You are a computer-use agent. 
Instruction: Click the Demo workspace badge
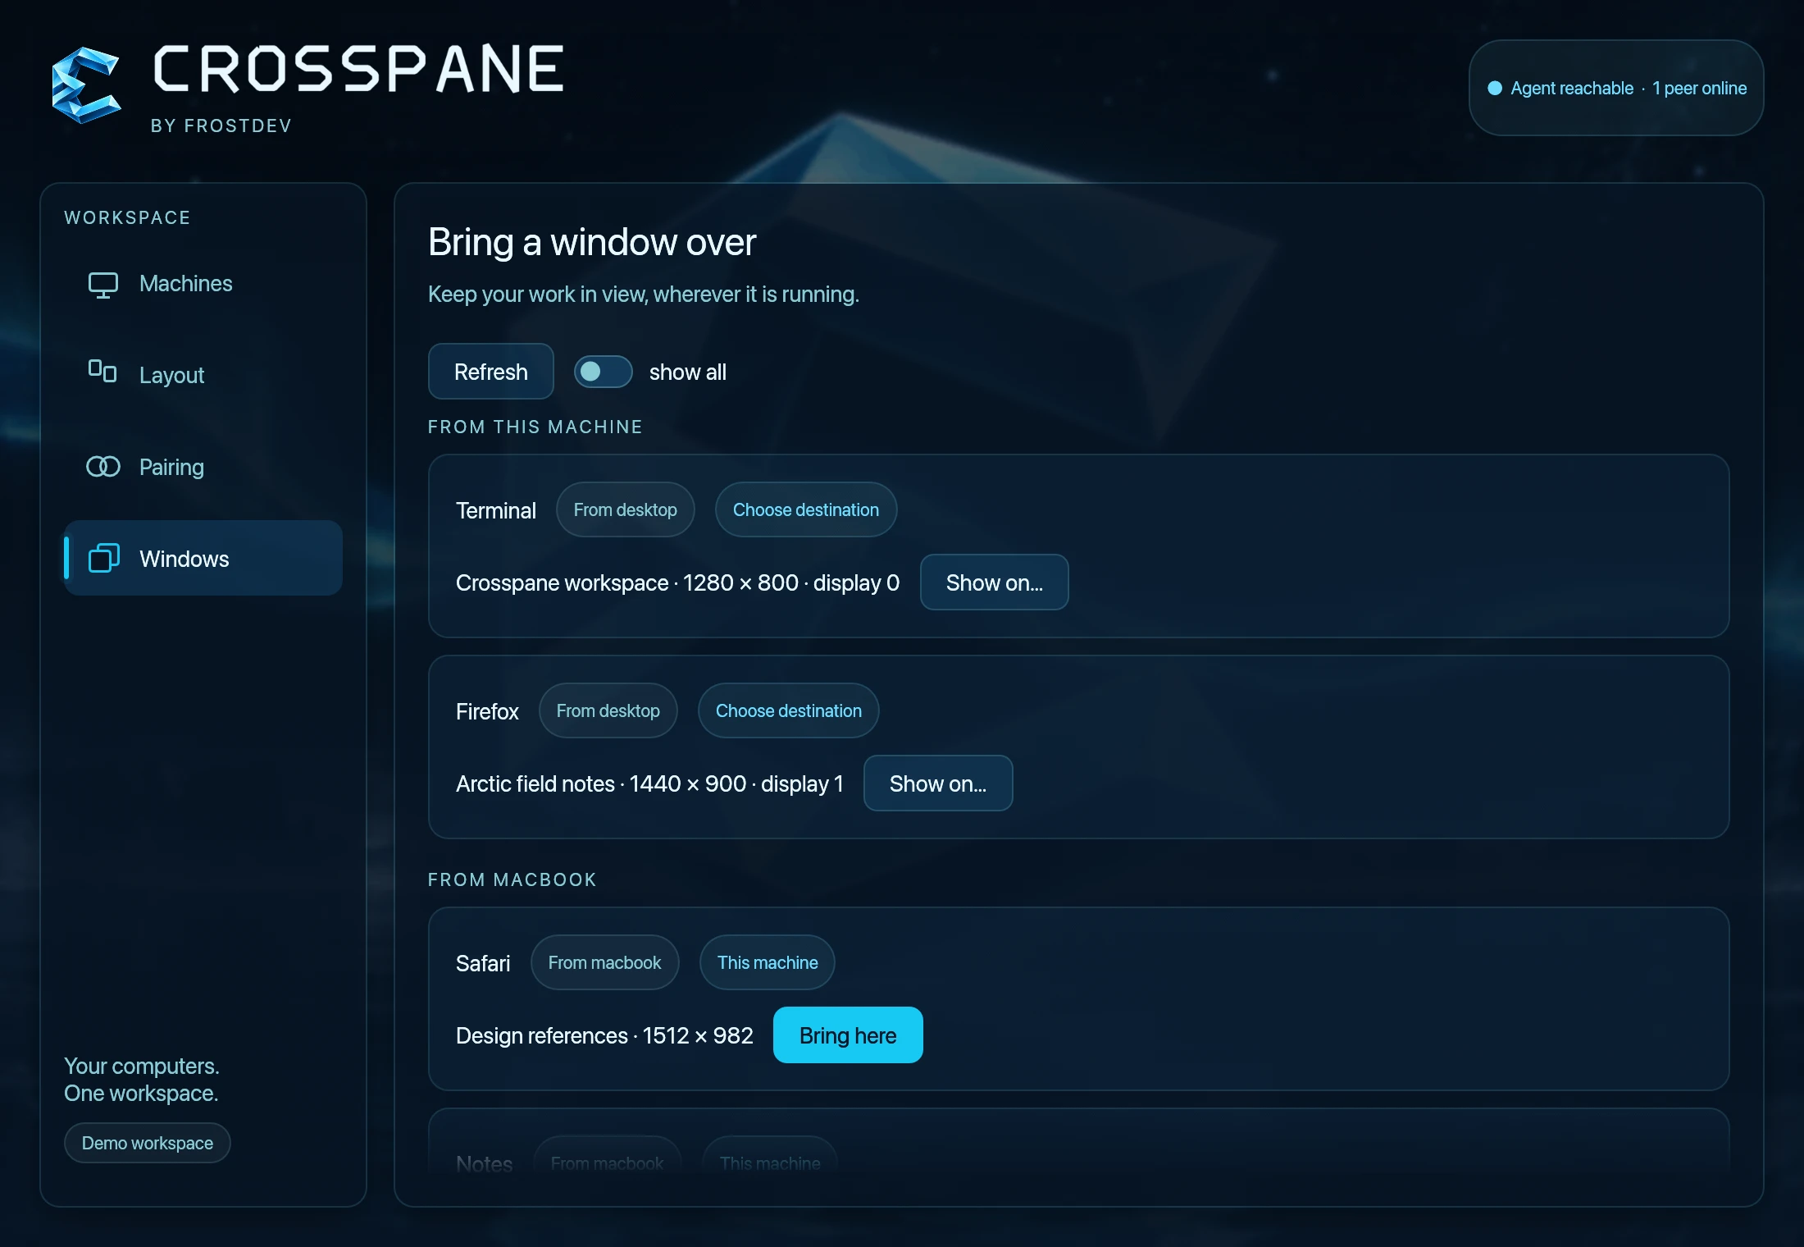tap(148, 1143)
